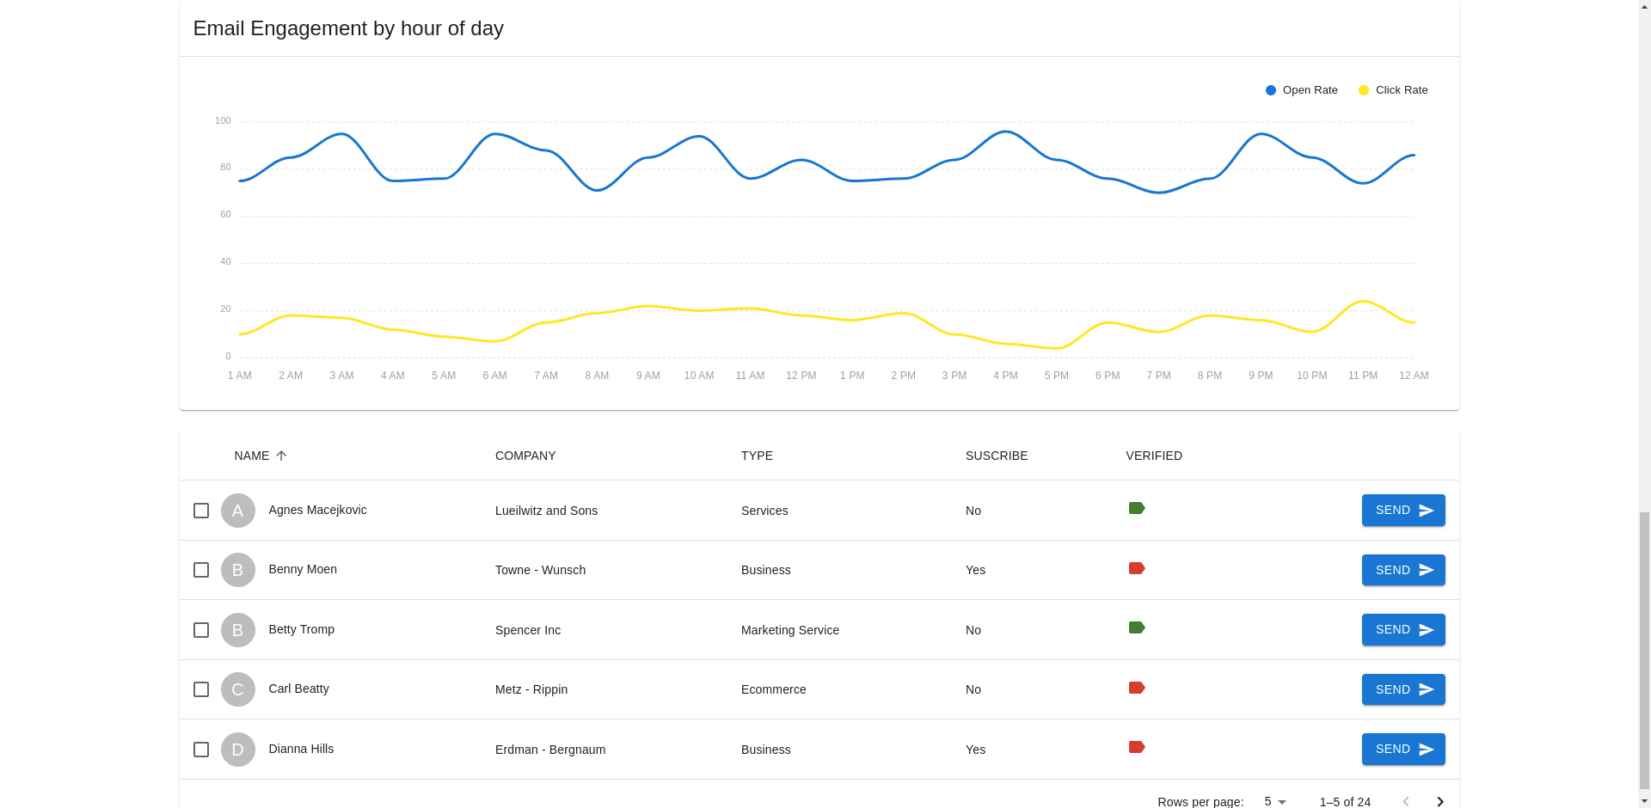The height and width of the screenshot is (808, 1651).
Task: Click the next page chevron
Action: click(x=1440, y=801)
